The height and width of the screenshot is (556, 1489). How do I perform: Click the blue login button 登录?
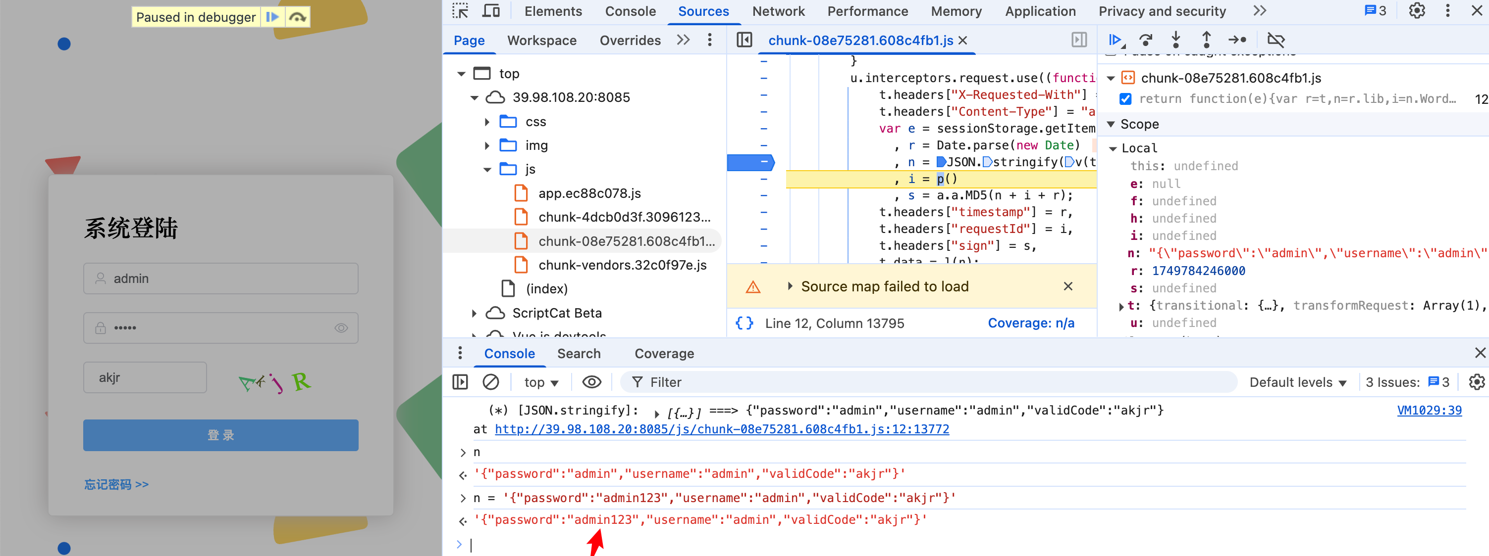point(221,435)
